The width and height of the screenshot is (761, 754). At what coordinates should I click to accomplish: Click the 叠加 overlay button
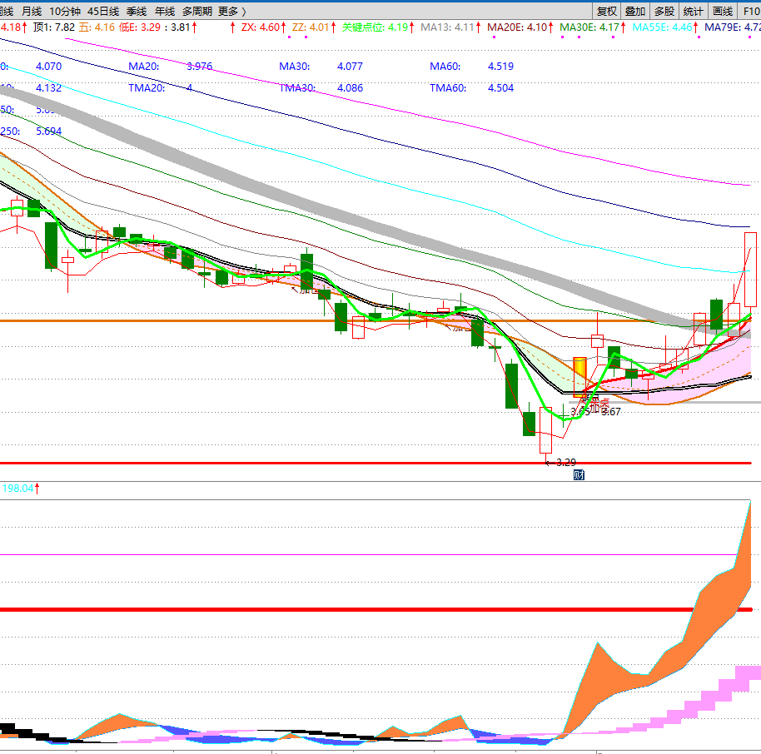[x=634, y=11]
